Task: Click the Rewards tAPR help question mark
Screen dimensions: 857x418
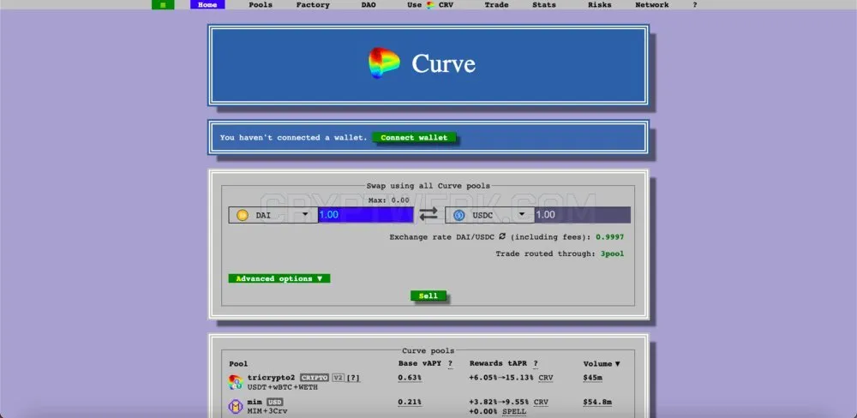Action: click(x=535, y=364)
